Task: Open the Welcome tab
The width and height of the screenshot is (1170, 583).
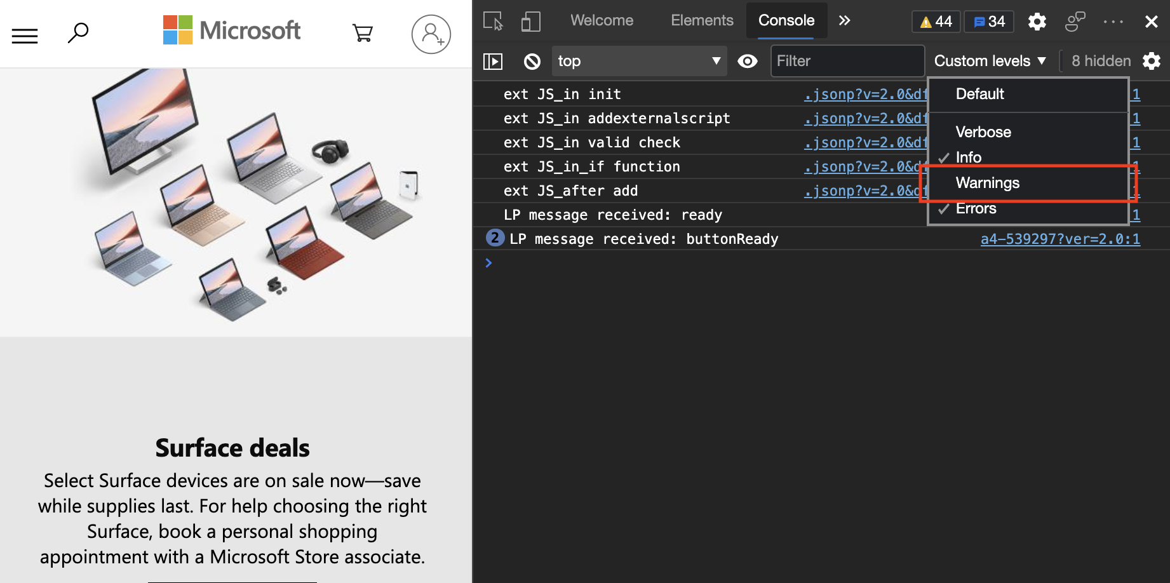Action: pos(601,20)
